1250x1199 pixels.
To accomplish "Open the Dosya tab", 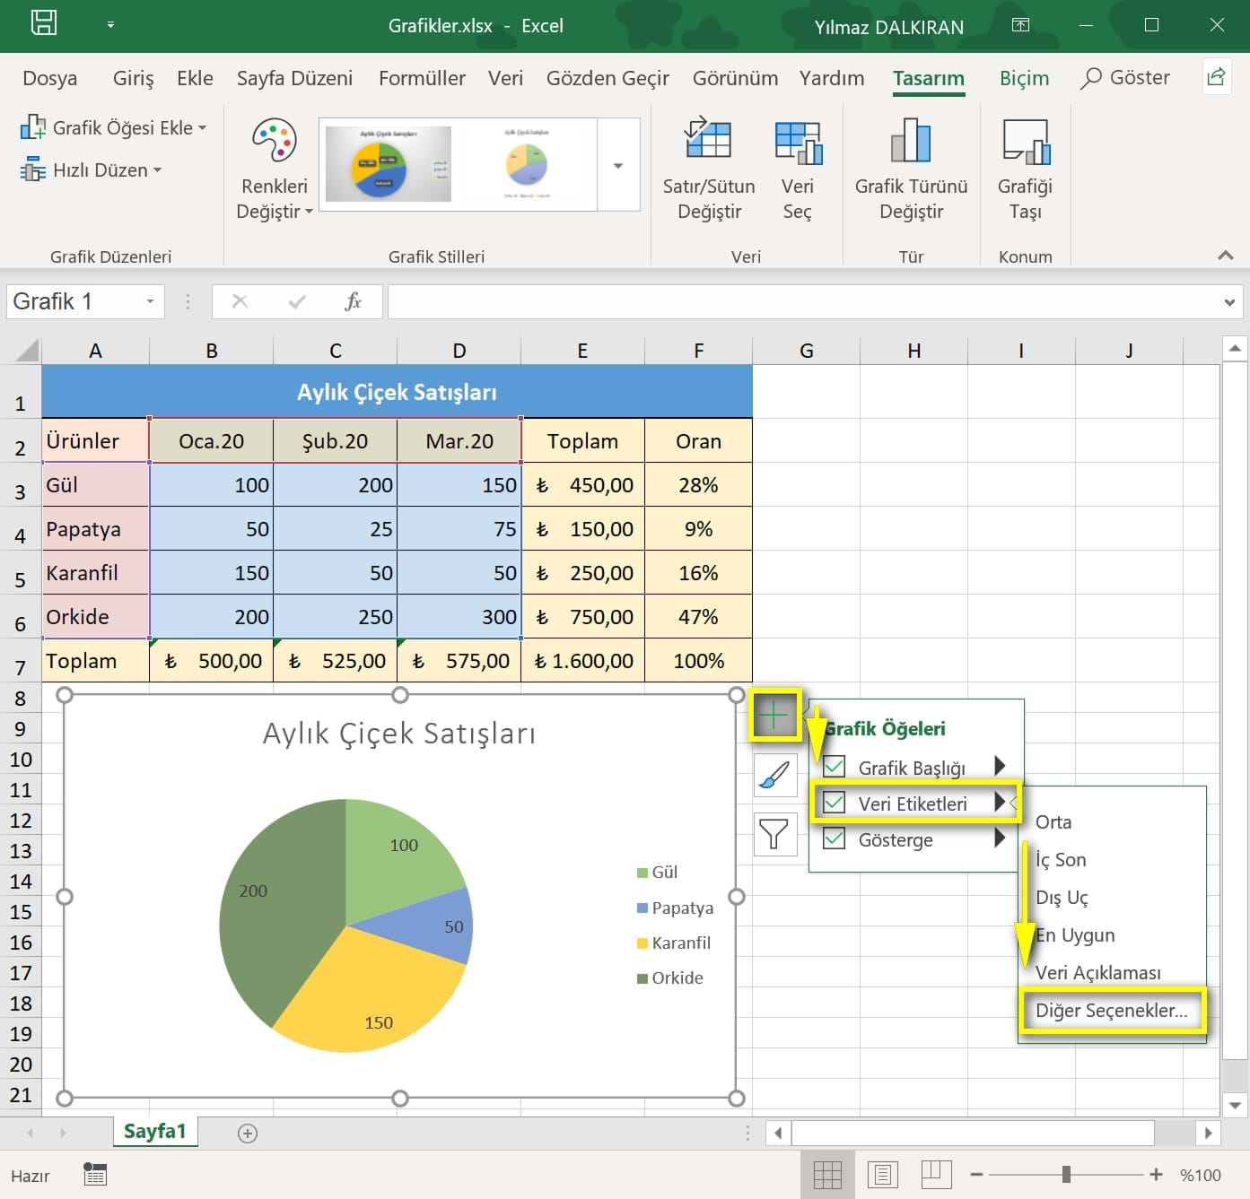I will pyautogui.click(x=49, y=78).
